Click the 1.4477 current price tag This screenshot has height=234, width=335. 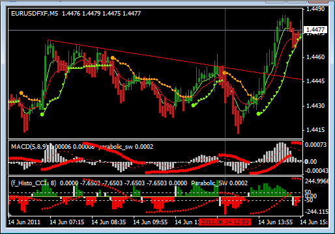pyautogui.click(x=315, y=29)
